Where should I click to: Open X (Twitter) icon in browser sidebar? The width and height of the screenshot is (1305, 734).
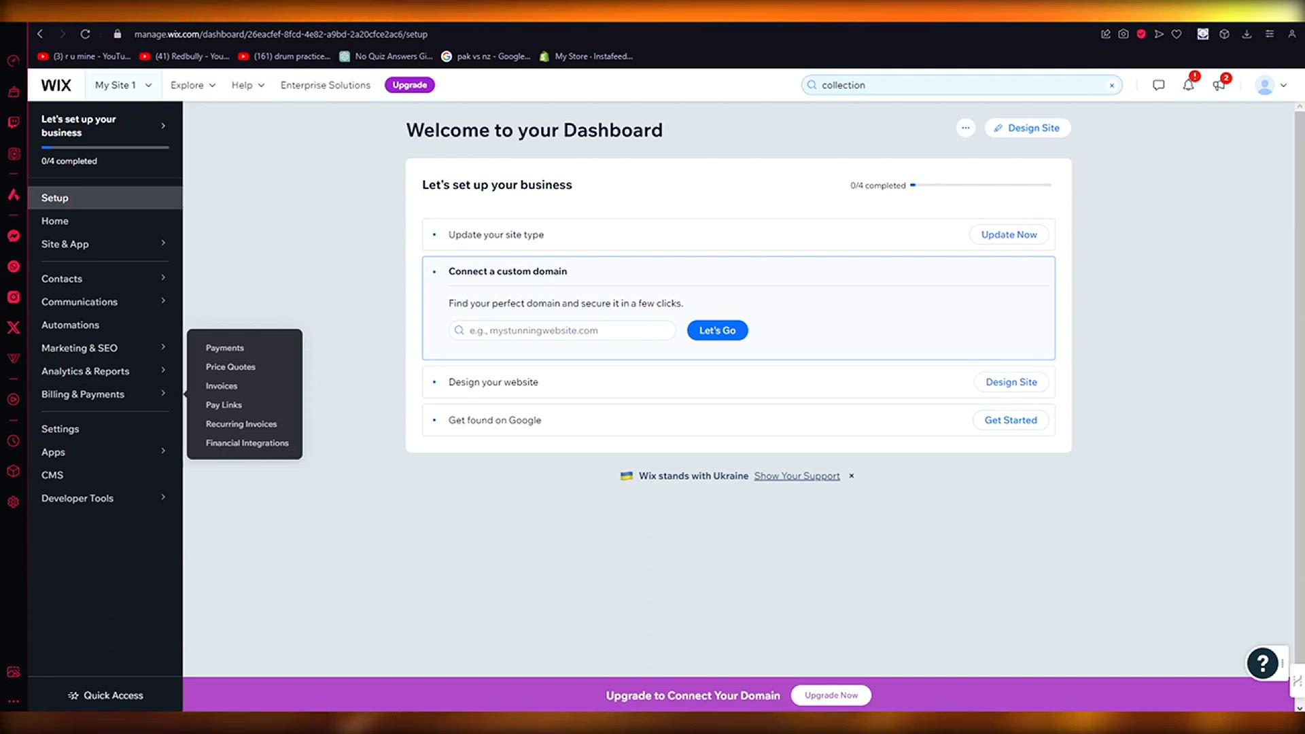[x=14, y=328]
